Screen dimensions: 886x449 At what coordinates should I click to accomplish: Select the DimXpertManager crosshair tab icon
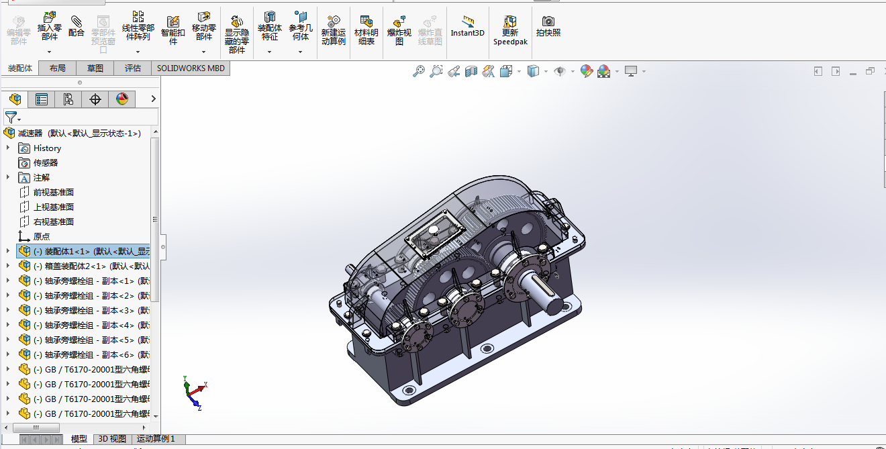95,99
